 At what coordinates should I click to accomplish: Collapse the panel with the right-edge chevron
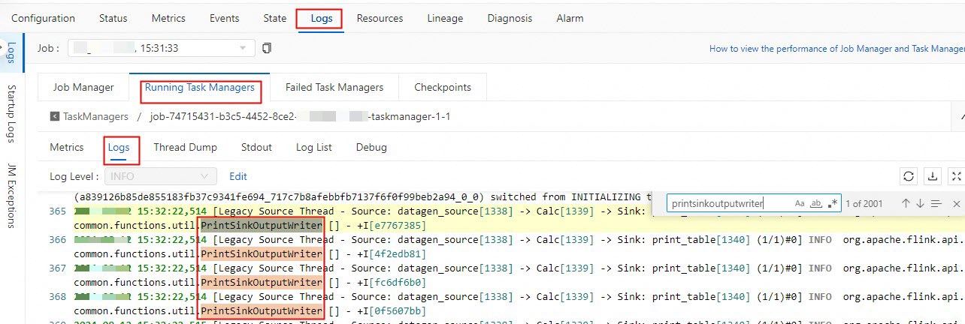pos(961,117)
